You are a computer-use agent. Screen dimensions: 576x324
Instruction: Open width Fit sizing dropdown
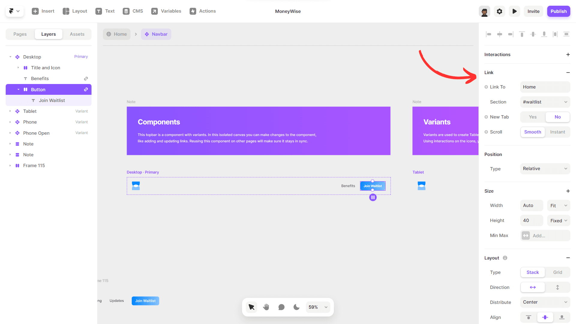point(559,205)
